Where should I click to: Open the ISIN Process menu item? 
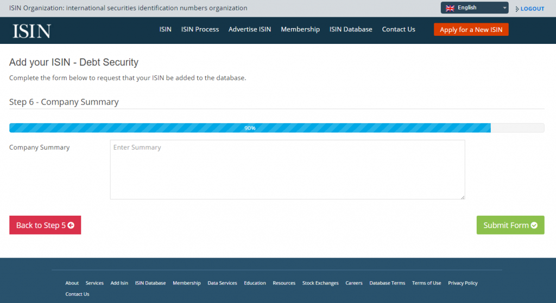click(x=200, y=29)
